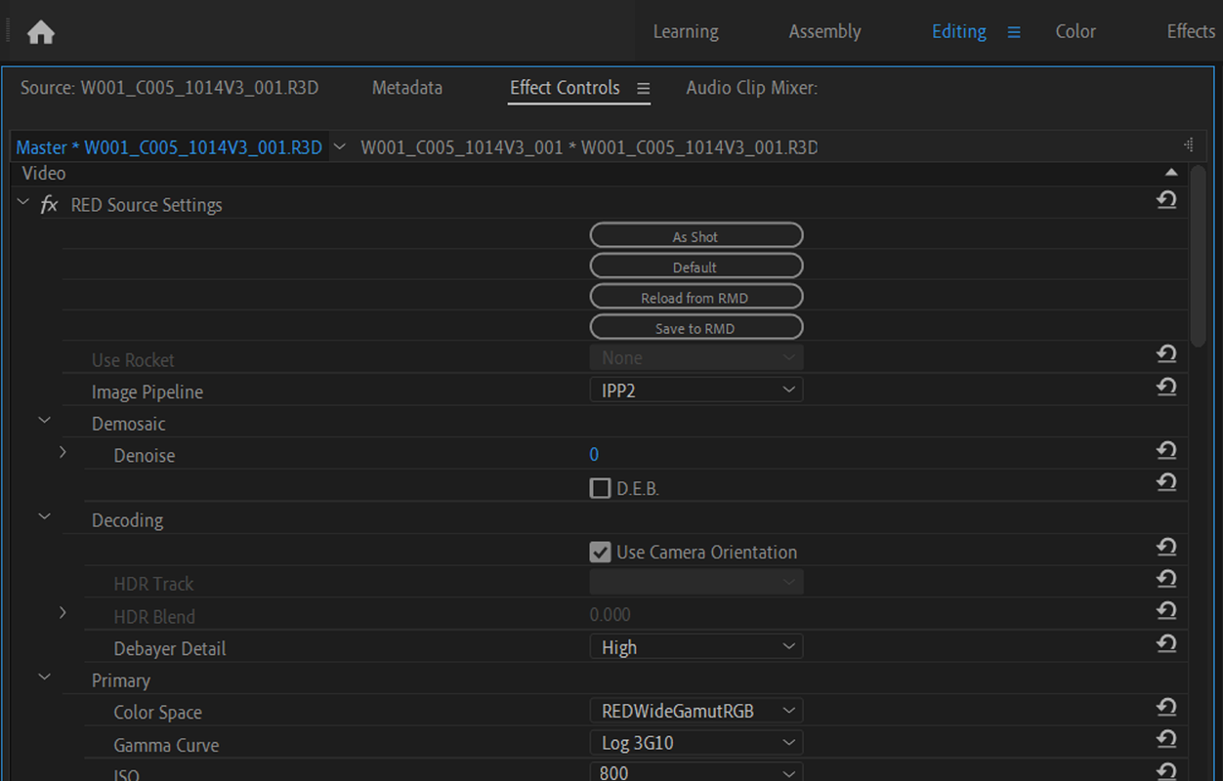
Task: Switch to the Learning workspace
Action: point(686,31)
